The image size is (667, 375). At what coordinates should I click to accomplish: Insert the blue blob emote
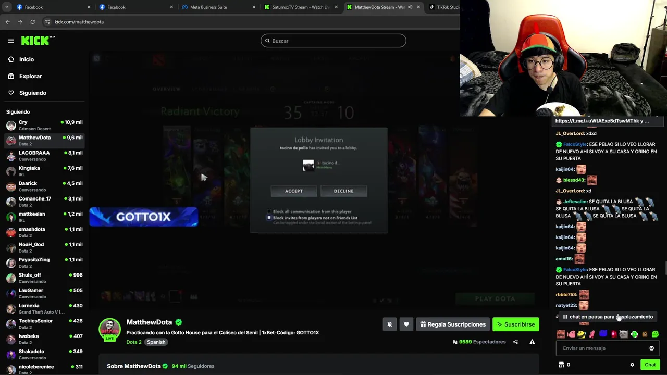coord(603,334)
